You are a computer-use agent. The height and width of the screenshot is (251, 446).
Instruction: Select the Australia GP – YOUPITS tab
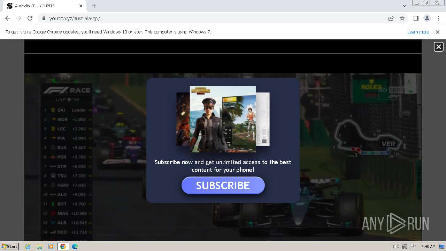[x=45, y=6]
